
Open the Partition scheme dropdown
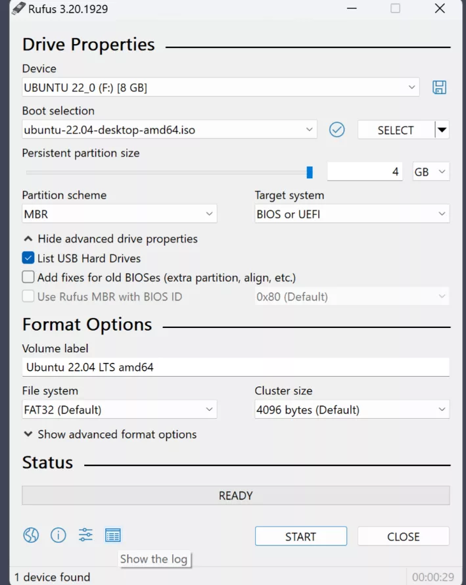point(118,214)
